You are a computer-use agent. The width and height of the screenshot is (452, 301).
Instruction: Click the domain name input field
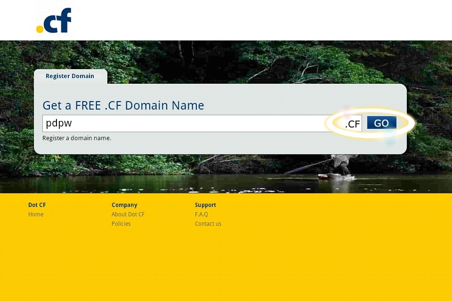(202, 123)
